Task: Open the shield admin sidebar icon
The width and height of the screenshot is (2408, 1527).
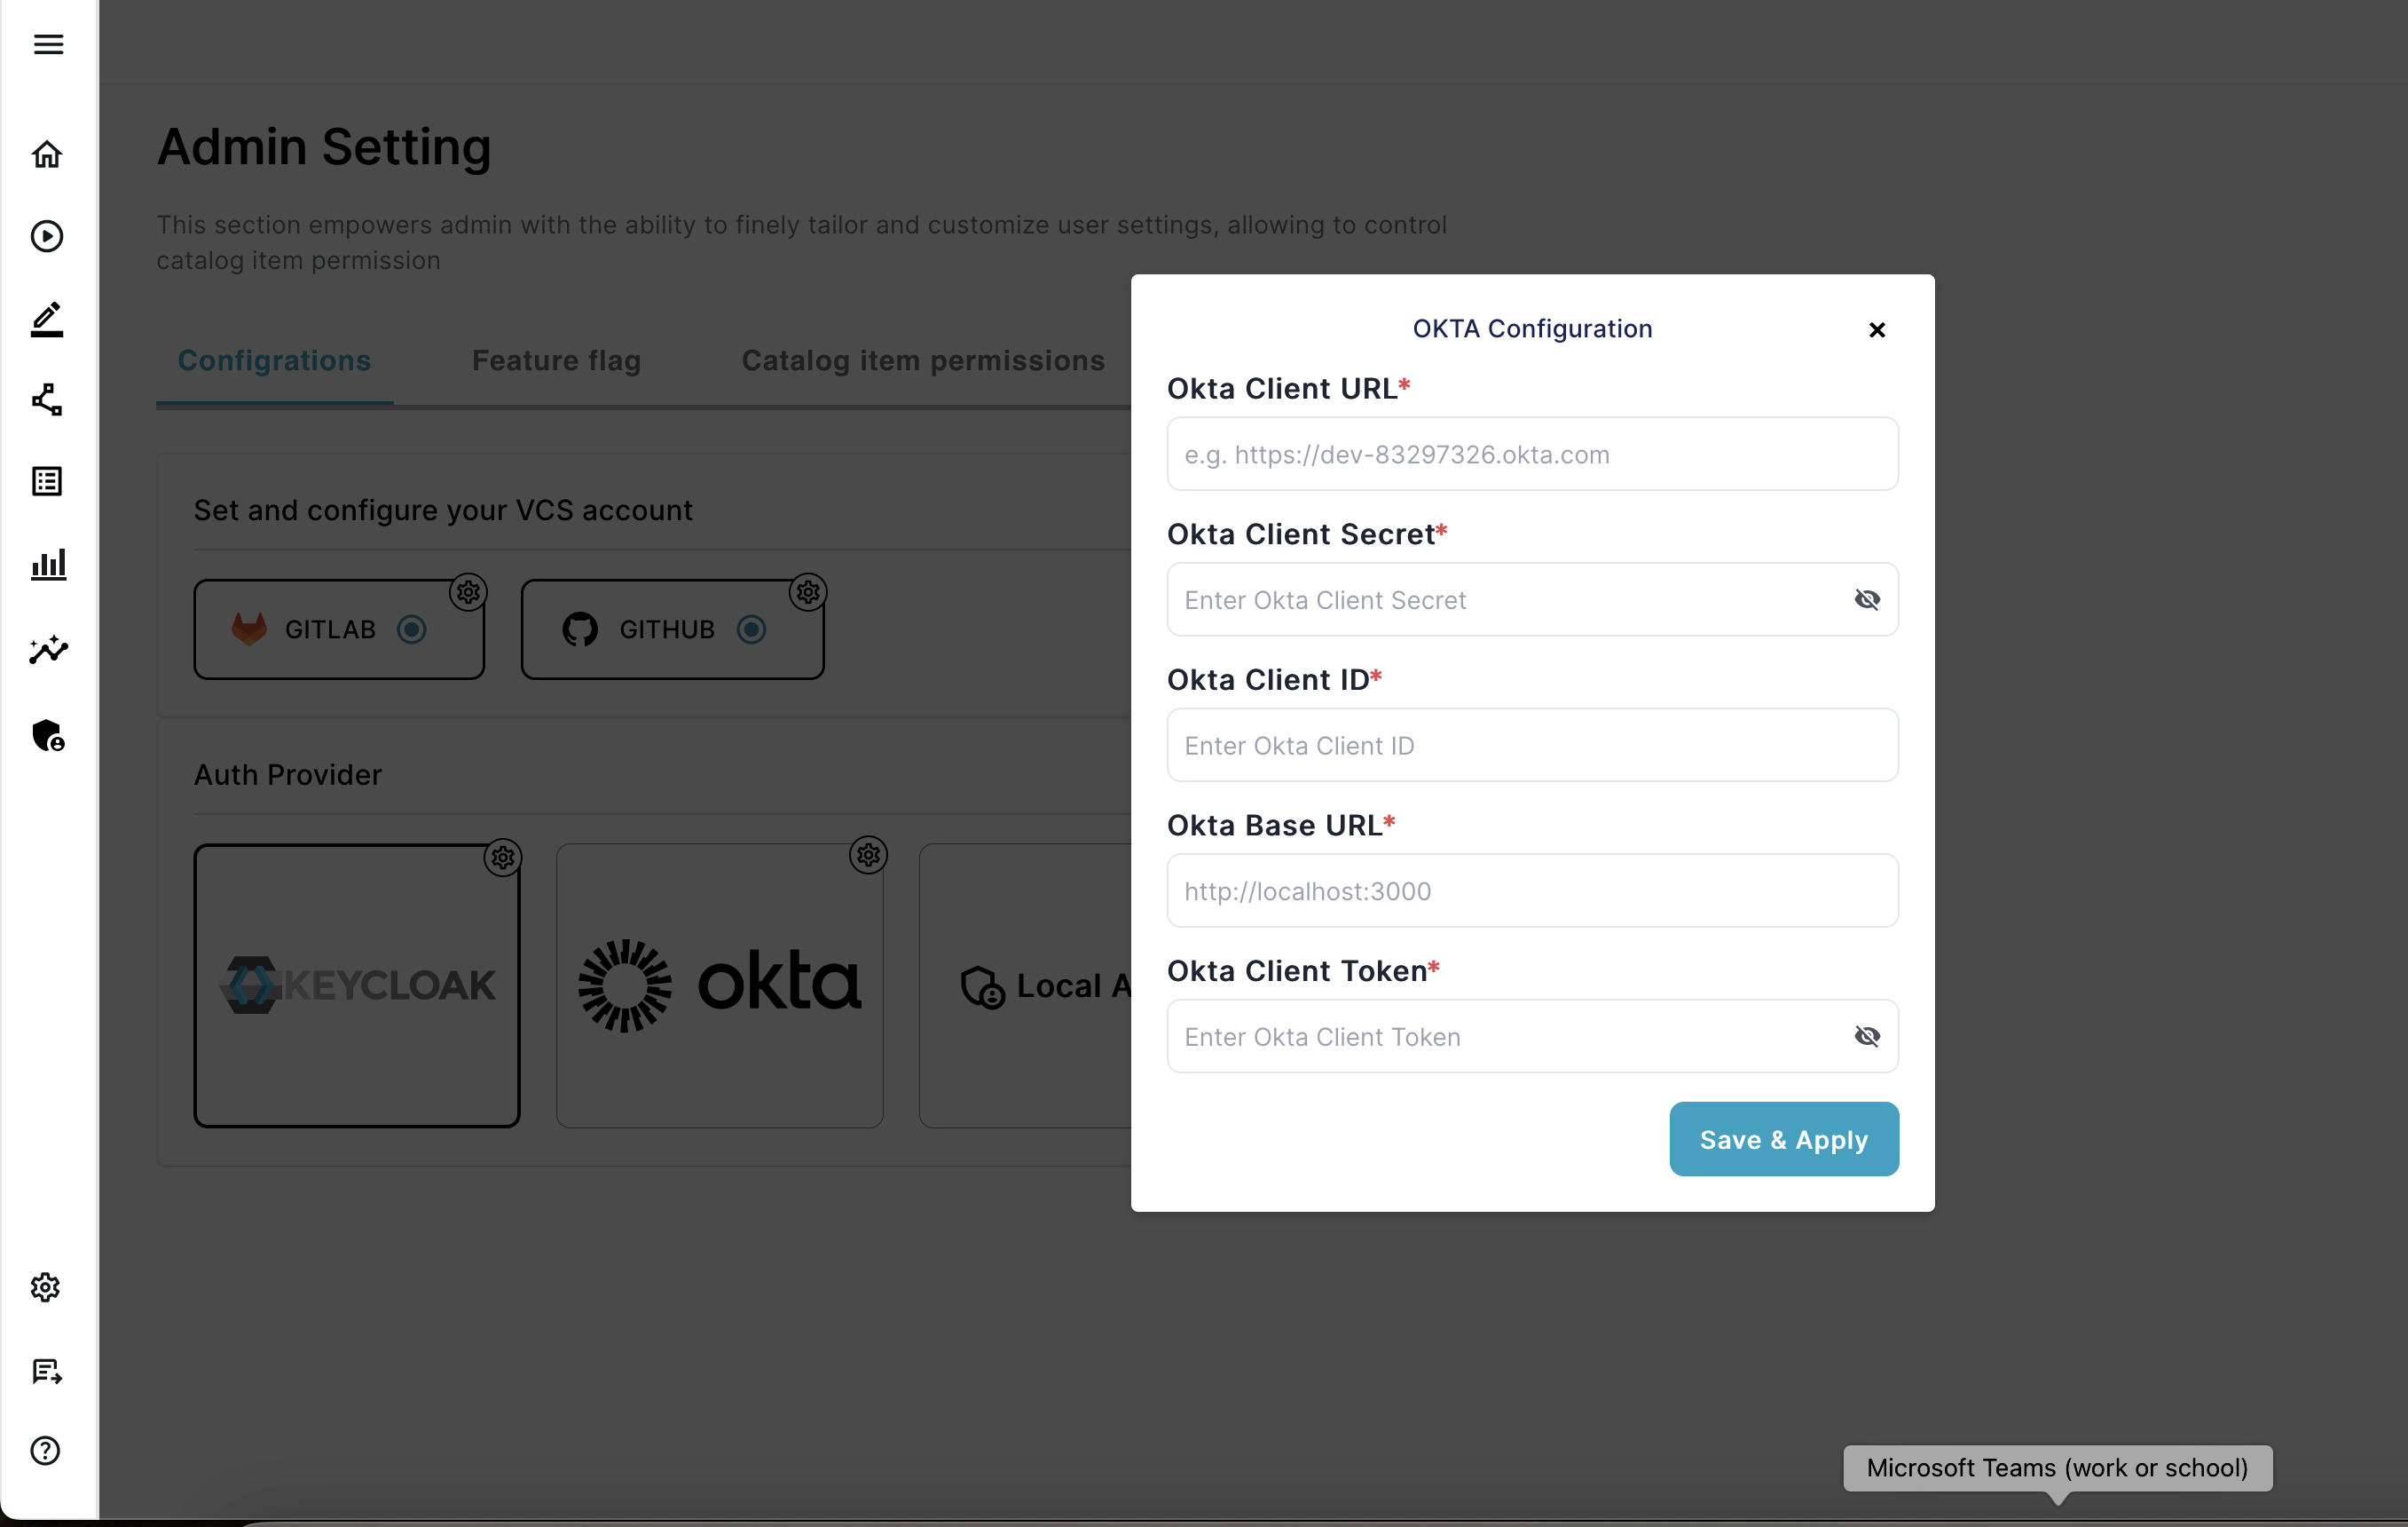Action: (48, 735)
